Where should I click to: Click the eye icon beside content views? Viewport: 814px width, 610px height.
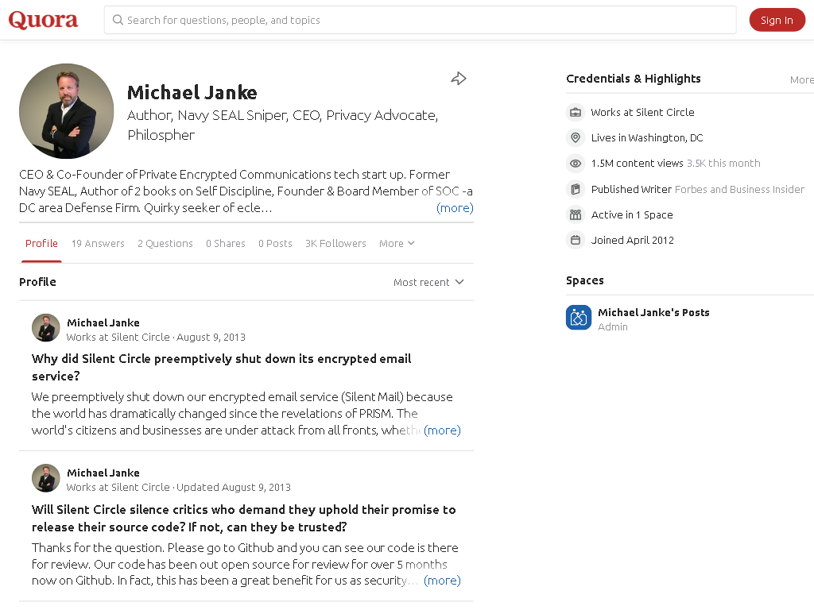(x=576, y=164)
